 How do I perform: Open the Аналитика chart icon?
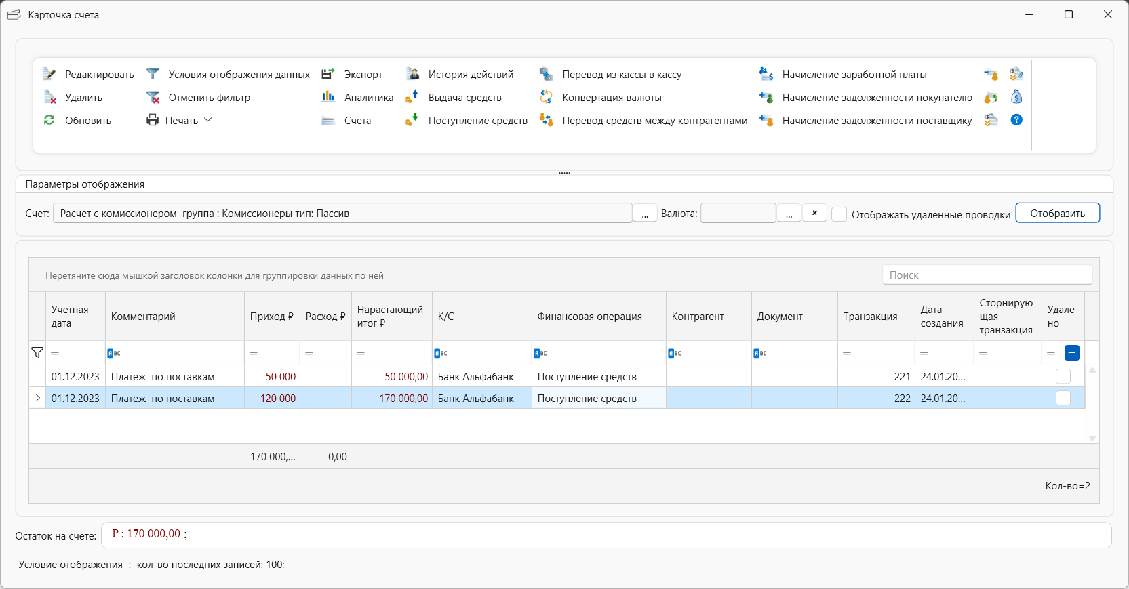[328, 97]
